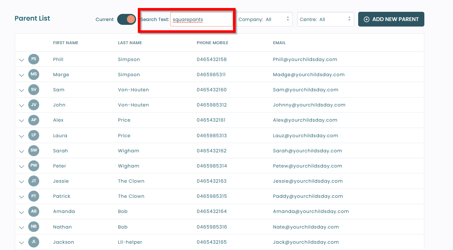Open the Company filter dropdown

click(x=264, y=19)
